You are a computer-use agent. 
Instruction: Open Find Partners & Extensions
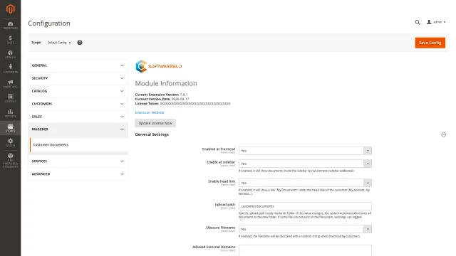[10, 160]
